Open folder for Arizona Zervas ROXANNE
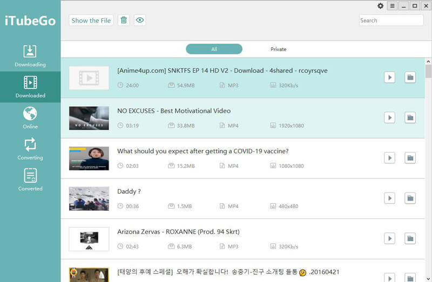 tap(410, 238)
